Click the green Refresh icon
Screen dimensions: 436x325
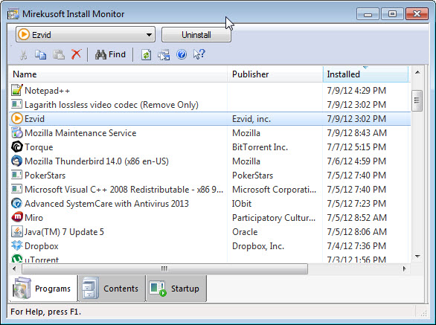pyautogui.click(x=146, y=54)
